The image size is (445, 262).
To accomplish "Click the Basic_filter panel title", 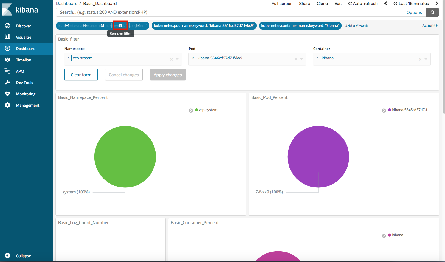I will [x=69, y=39].
